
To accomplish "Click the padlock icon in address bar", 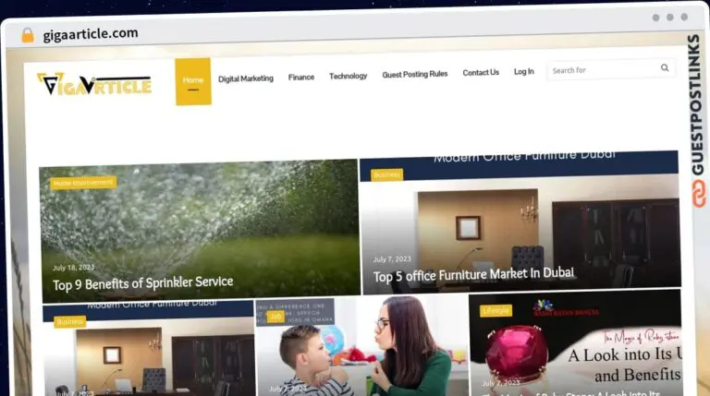I will pos(28,35).
